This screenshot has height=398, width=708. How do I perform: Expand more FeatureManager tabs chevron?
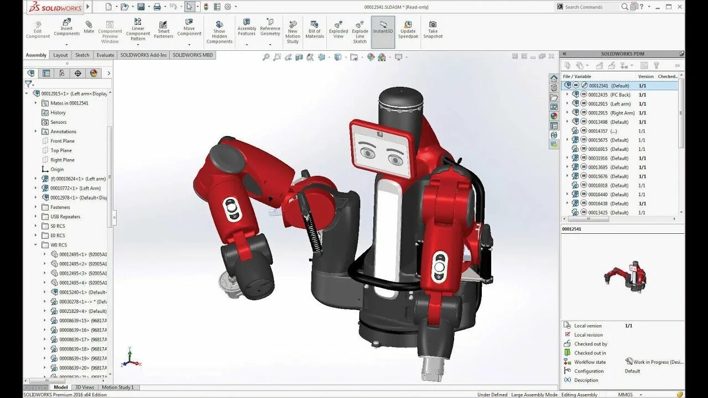pyautogui.click(x=108, y=73)
